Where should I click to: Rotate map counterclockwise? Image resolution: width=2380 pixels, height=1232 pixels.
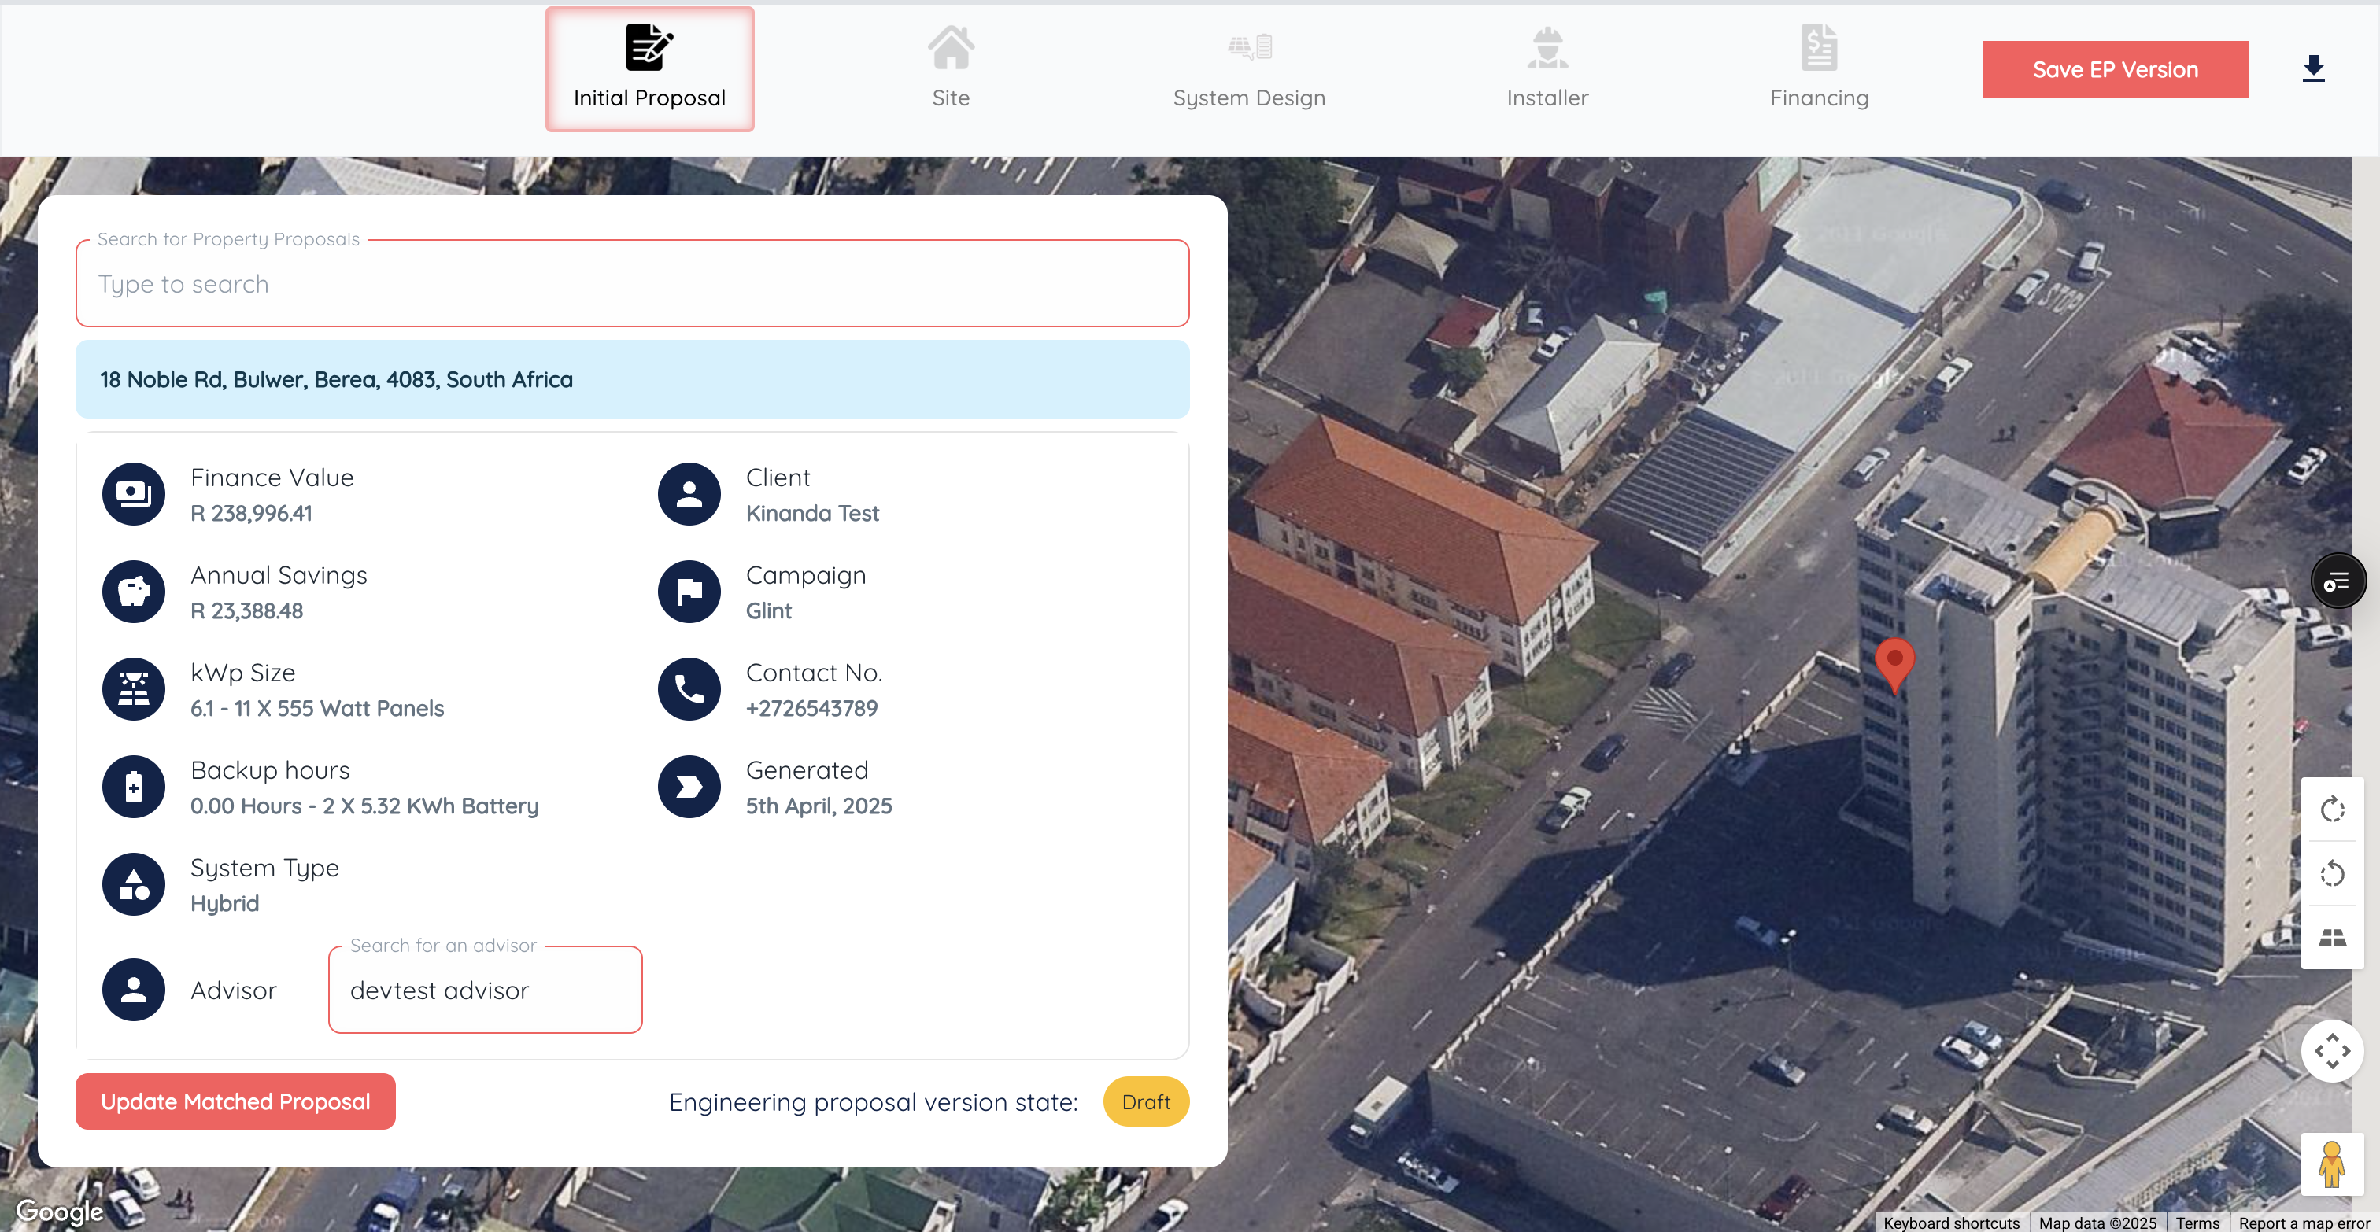tap(2332, 874)
